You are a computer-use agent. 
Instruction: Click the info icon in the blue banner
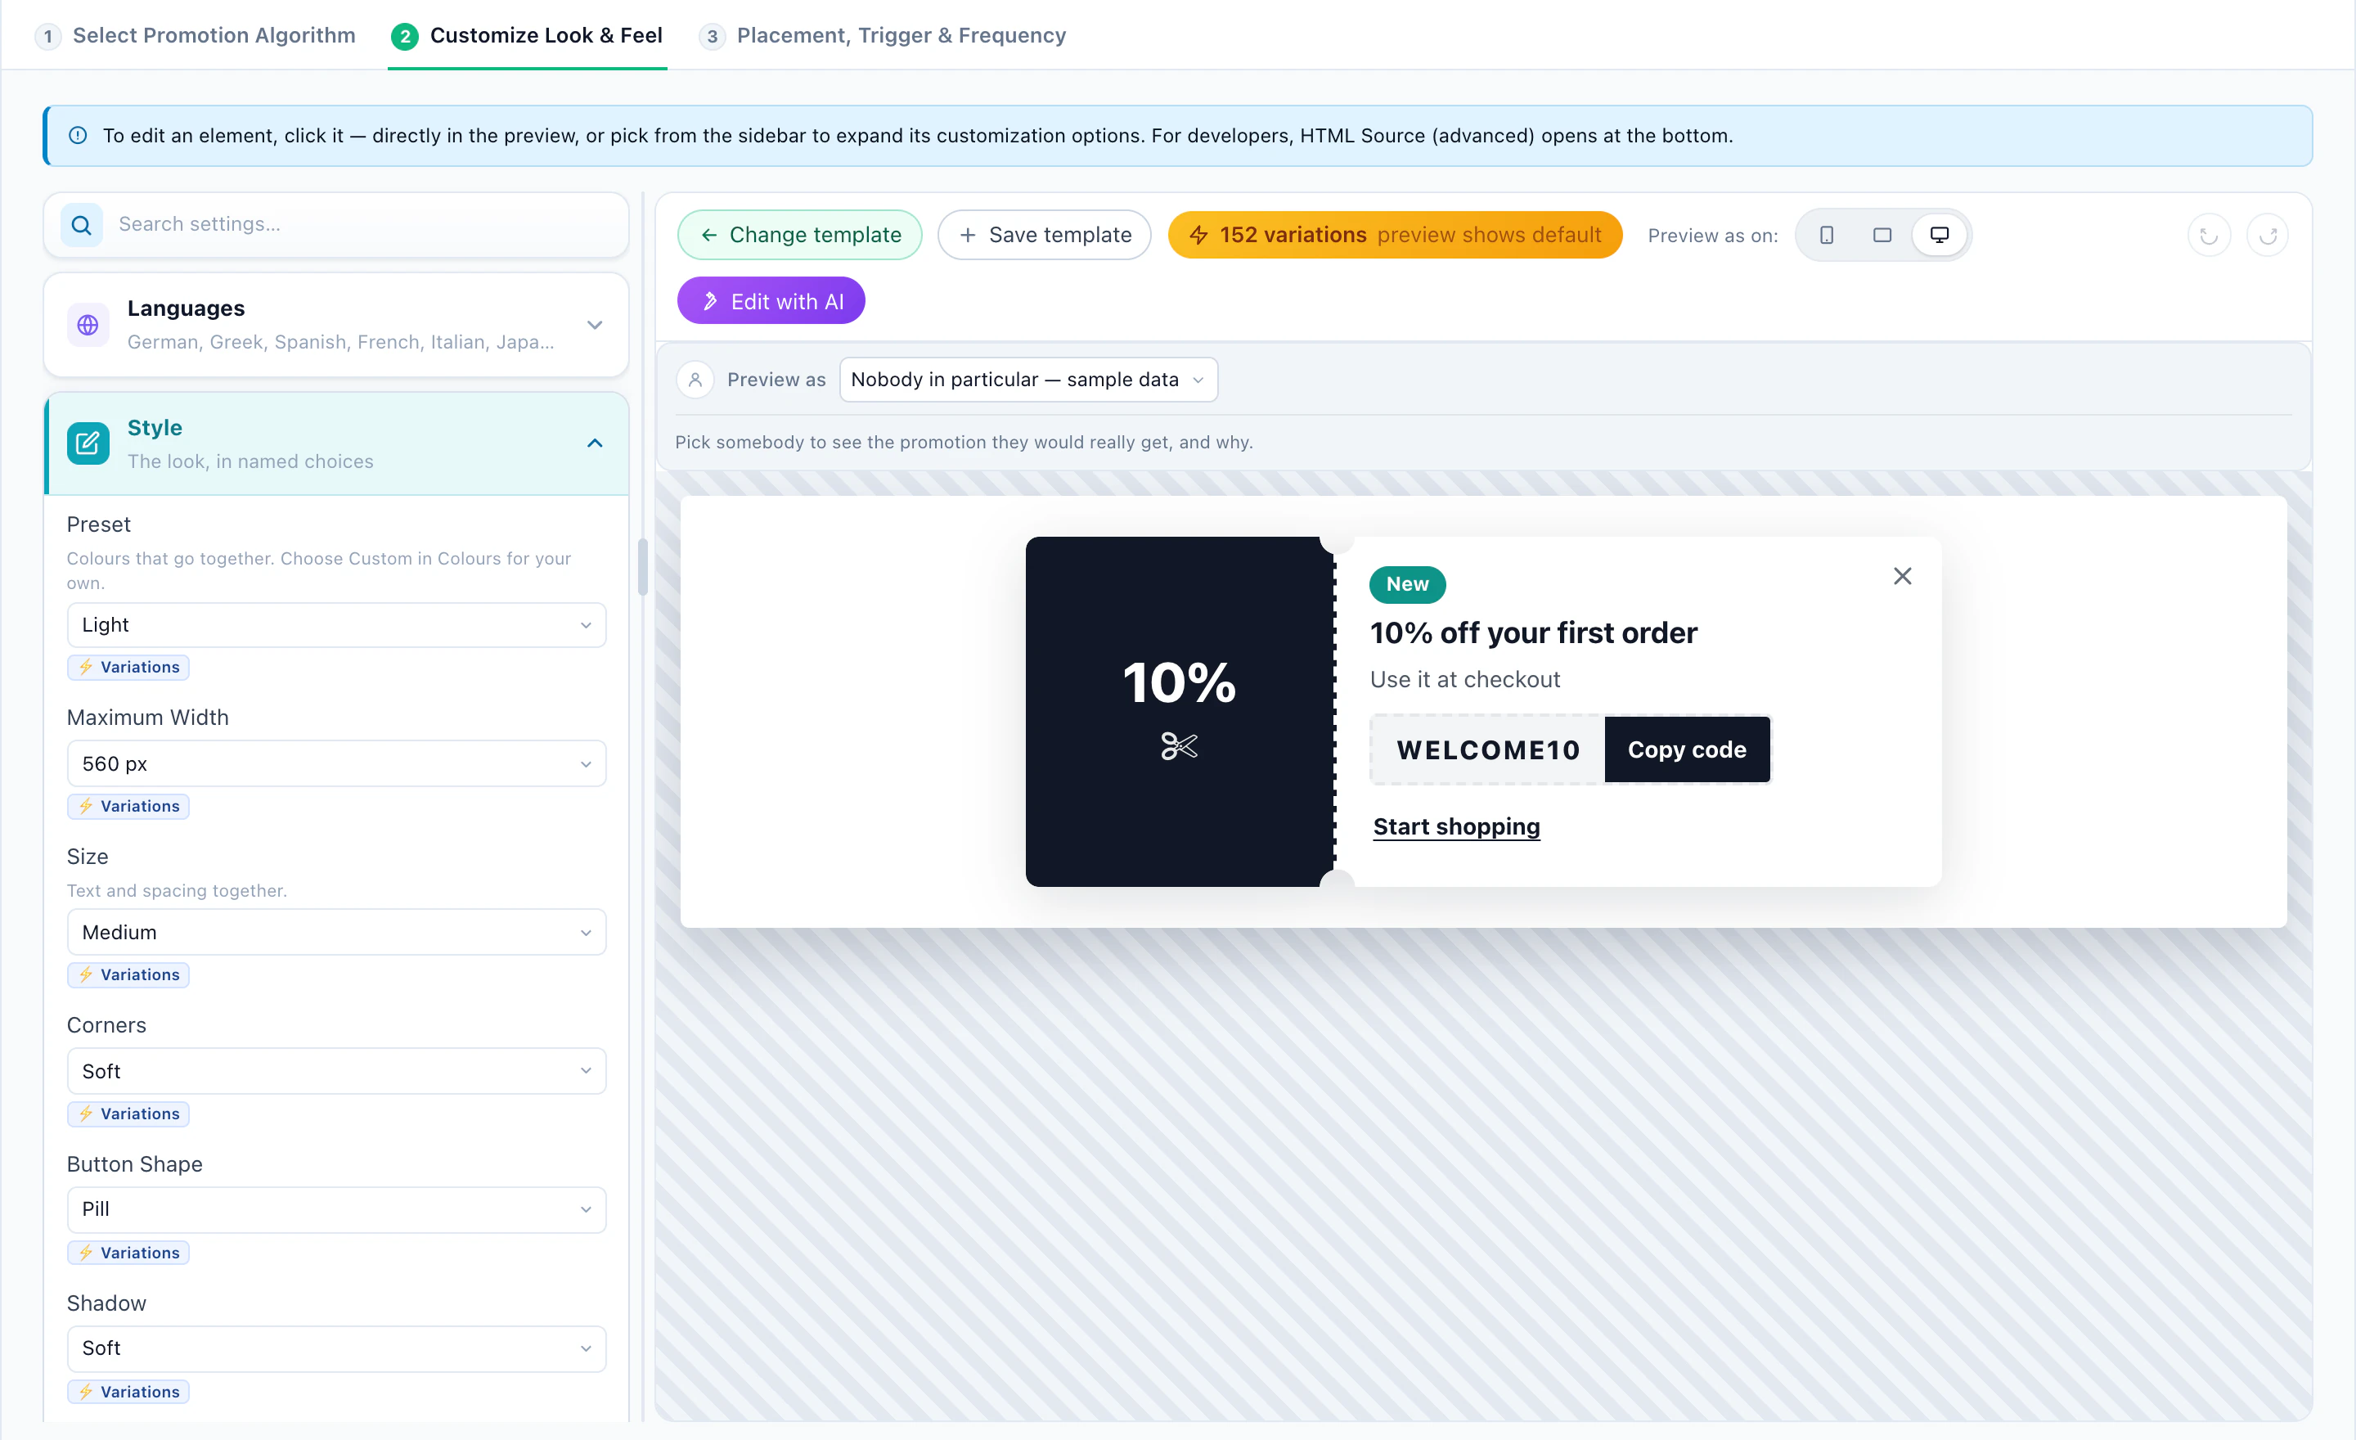tap(79, 136)
